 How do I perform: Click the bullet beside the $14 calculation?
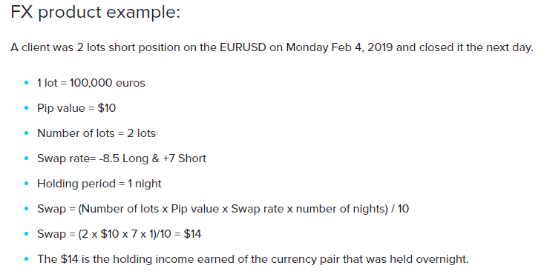[x=26, y=233]
